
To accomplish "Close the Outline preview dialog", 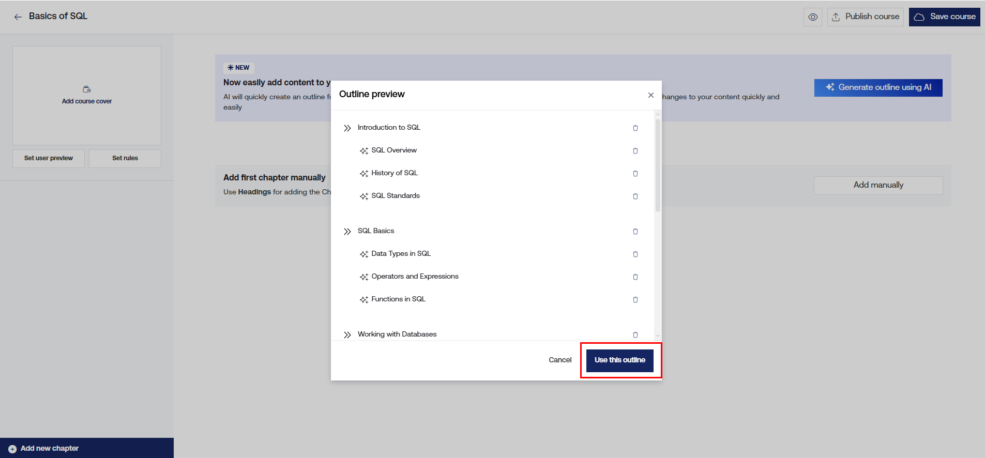I will (x=650, y=95).
